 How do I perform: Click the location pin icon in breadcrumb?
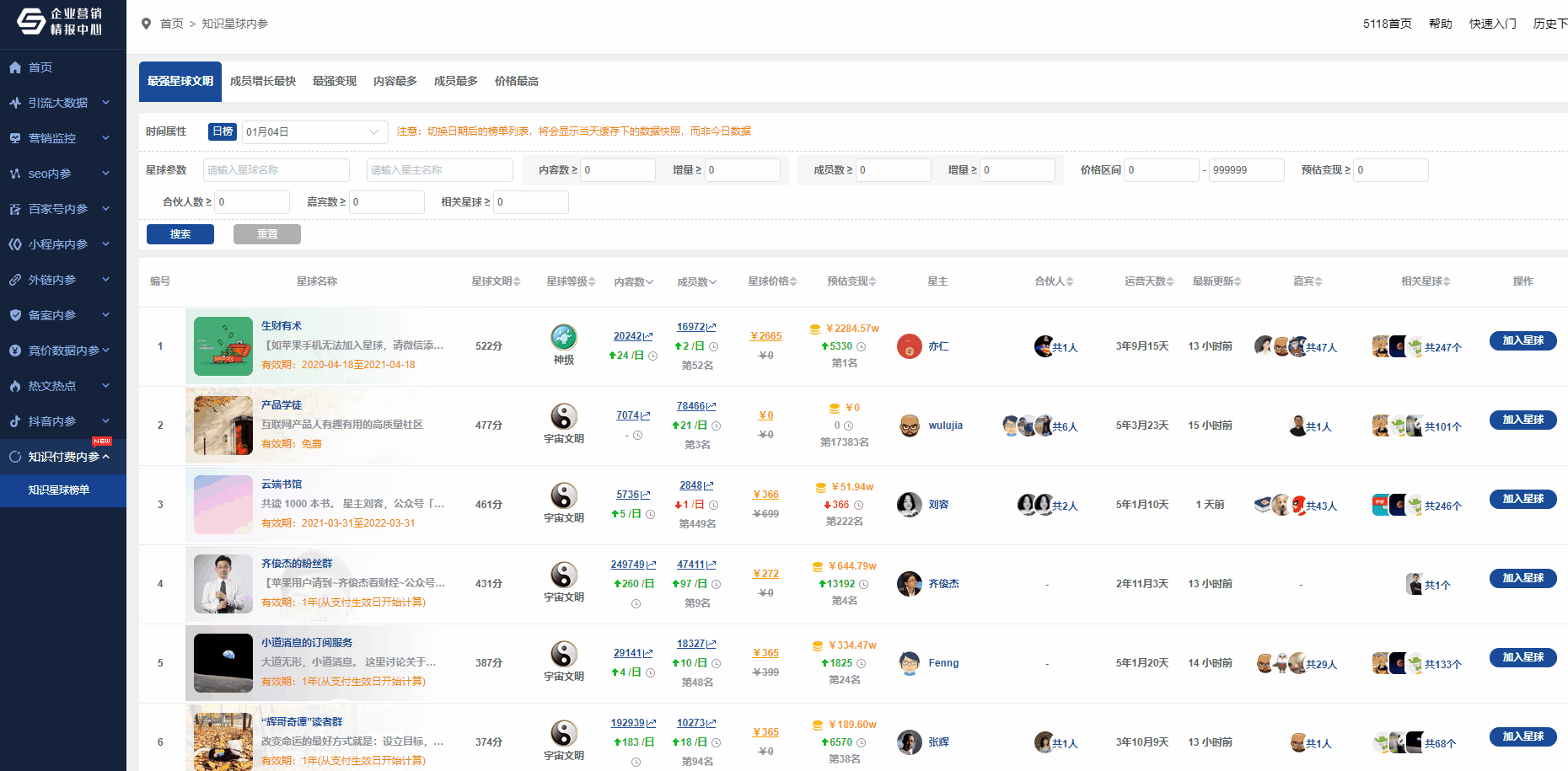coord(146,24)
